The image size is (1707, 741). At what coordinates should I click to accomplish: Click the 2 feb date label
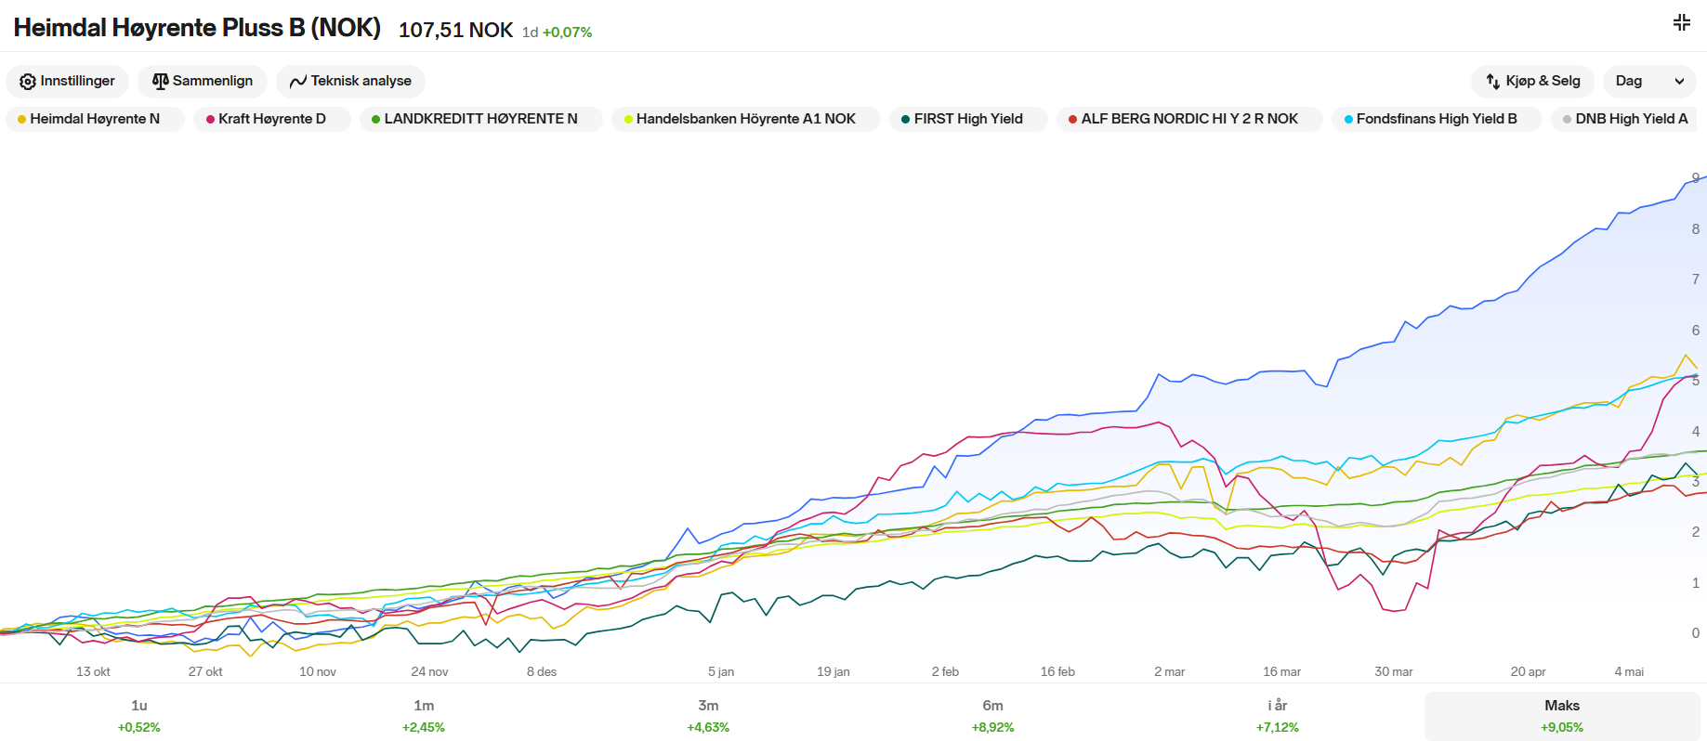click(945, 671)
